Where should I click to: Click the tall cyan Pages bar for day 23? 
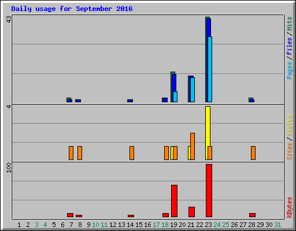(x=210, y=69)
